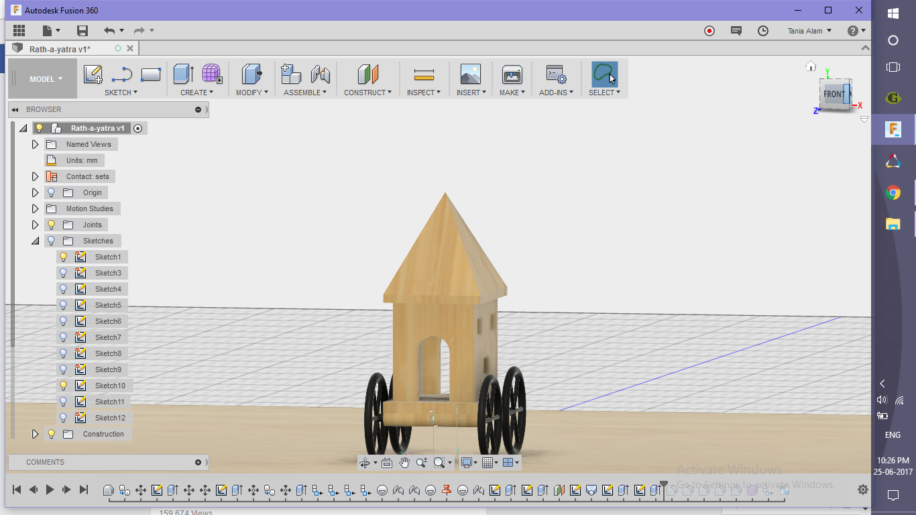This screenshot has width=916, height=515.
Task: Open the SKETCH menu
Action: (x=121, y=93)
